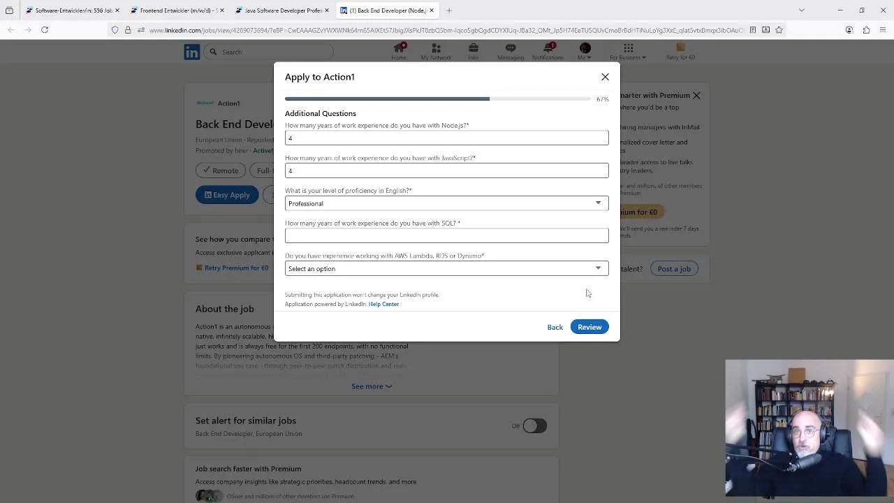Toggle the job alert switch

534,425
